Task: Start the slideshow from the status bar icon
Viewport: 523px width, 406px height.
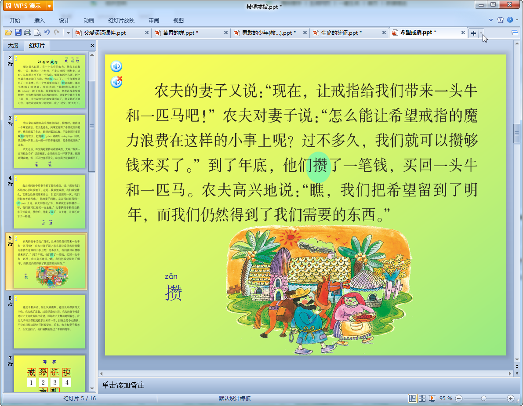Action: point(432,398)
